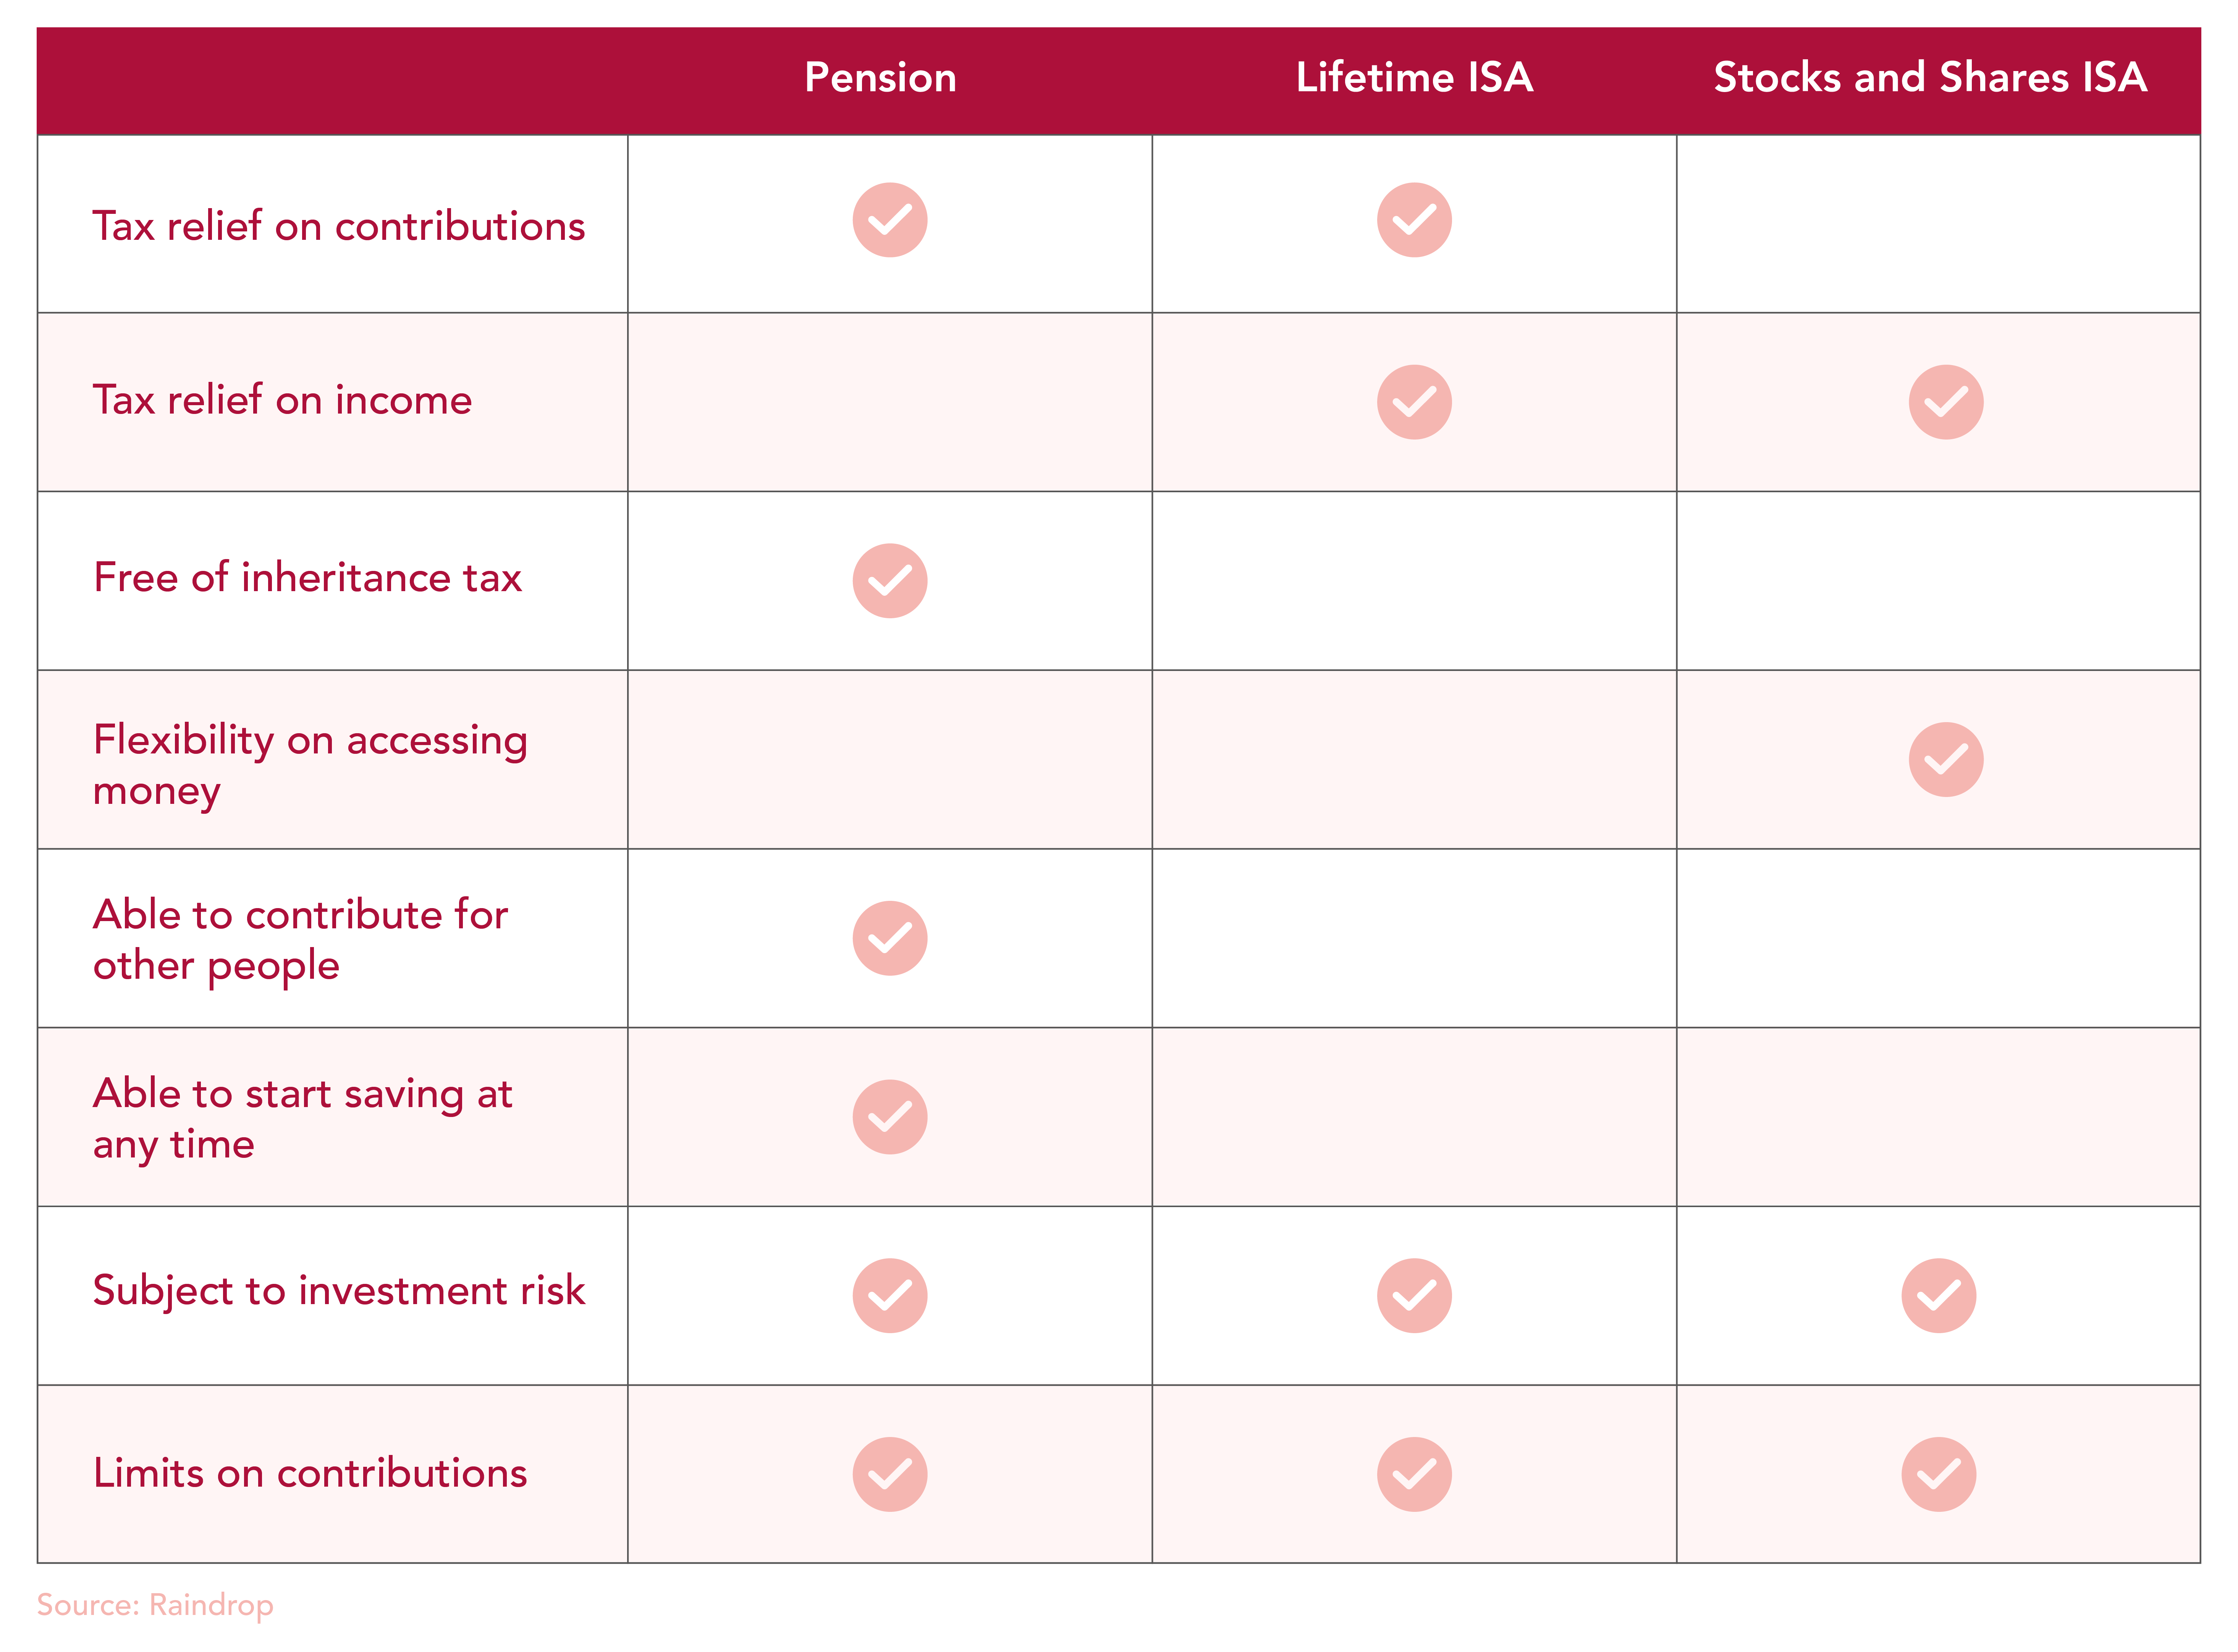Select Lifetime ISA tax relief on income checkmark
The image size is (2238, 1652).
point(1413,402)
